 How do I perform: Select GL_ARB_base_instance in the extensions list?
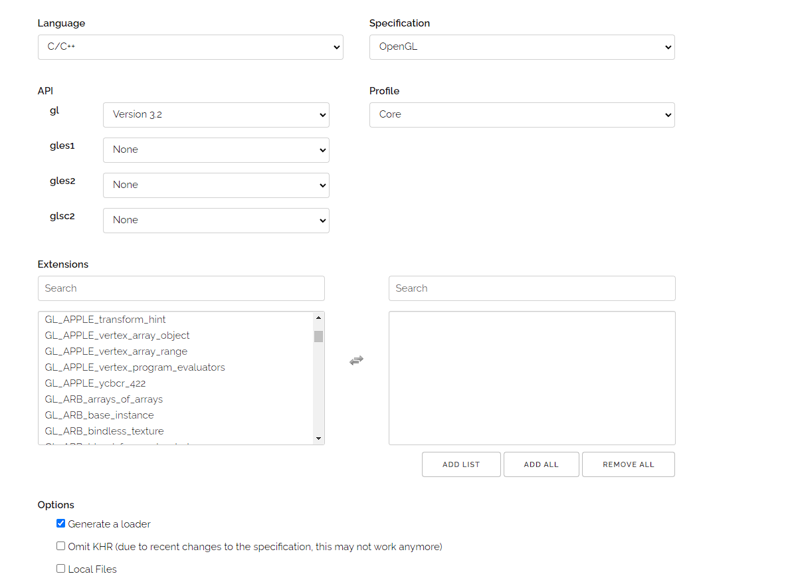pos(99,415)
